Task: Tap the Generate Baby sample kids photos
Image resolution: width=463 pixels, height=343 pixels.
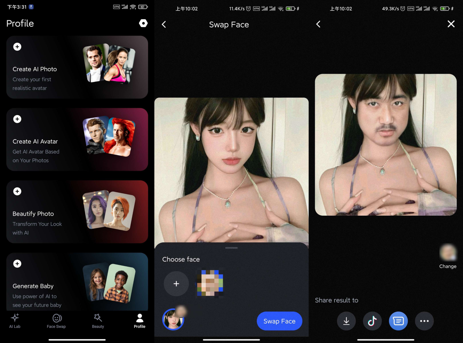Action: coord(109,283)
